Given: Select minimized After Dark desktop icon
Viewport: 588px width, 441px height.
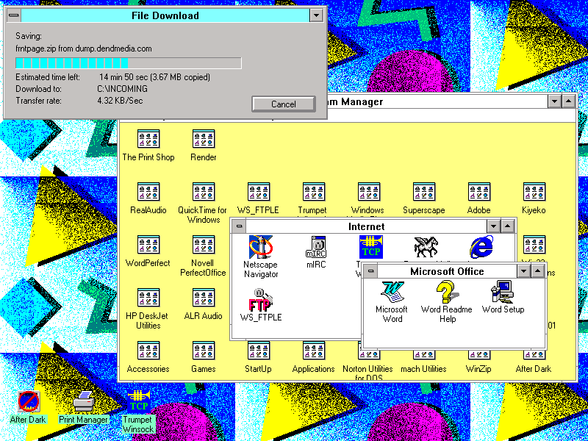Looking at the screenshot, I should pyautogui.click(x=29, y=401).
